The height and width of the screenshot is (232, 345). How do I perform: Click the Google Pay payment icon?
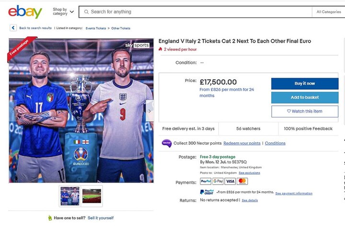coord(218,181)
